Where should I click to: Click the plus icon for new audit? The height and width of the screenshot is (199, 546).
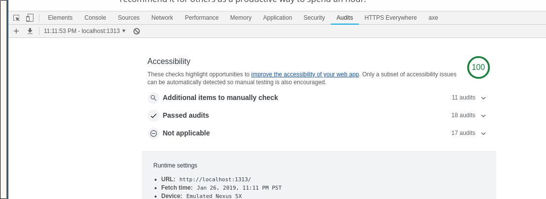[x=16, y=31]
